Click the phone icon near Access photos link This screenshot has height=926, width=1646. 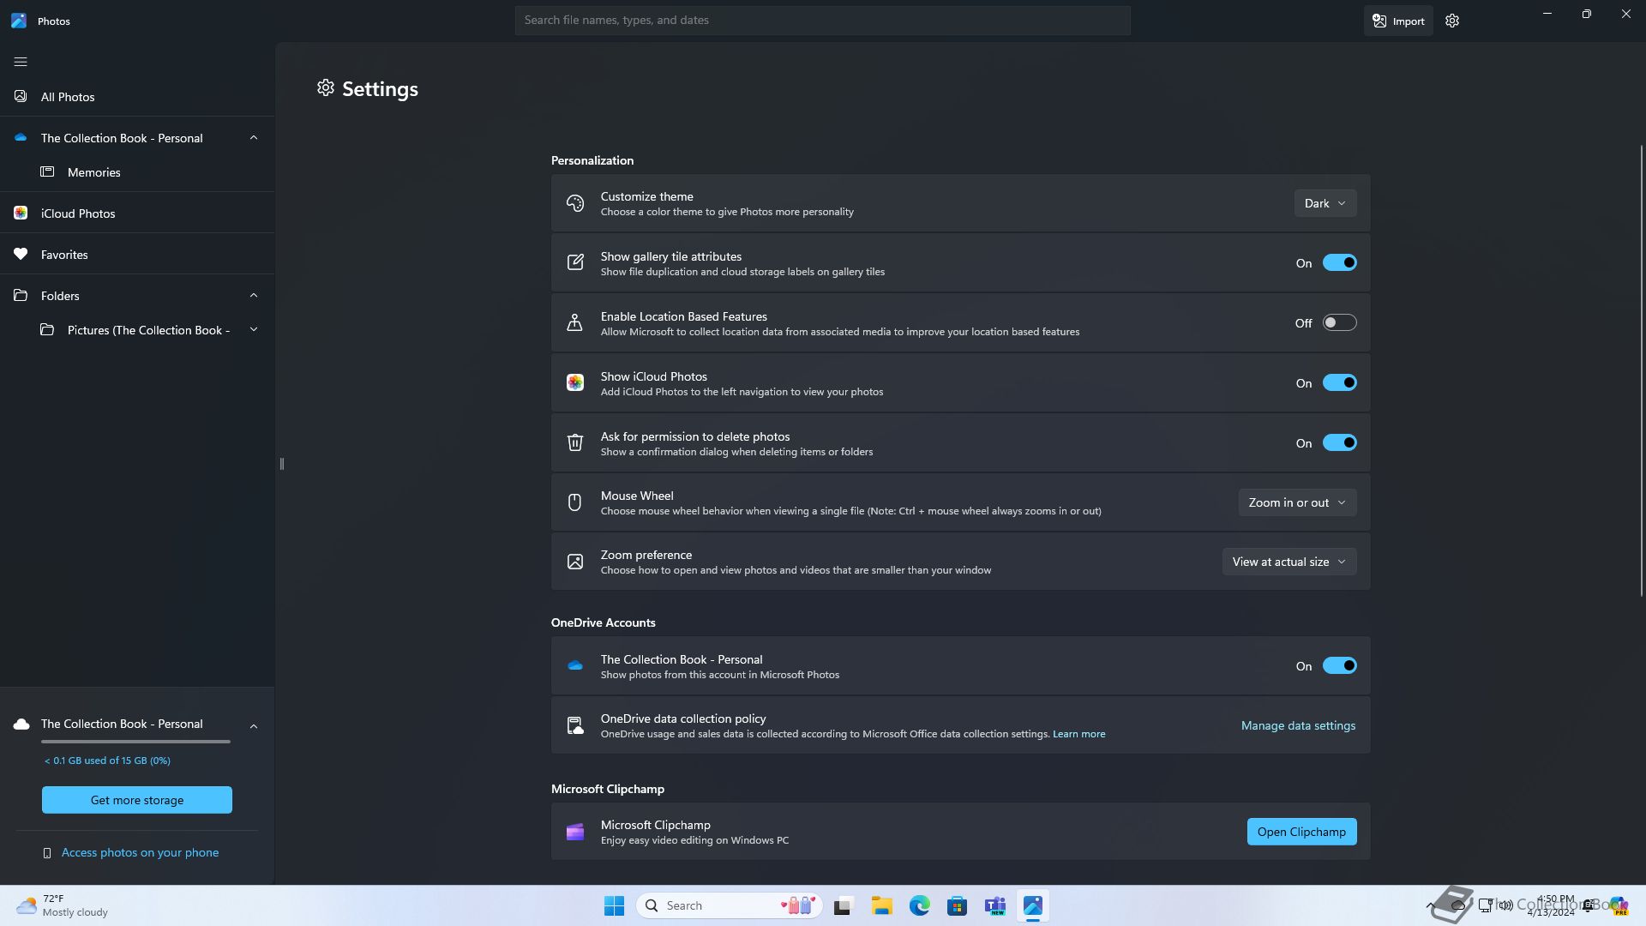point(47,853)
